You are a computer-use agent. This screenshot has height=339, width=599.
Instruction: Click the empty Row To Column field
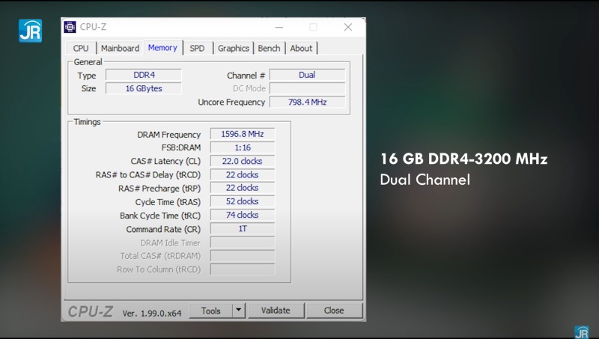coord(242,269)
